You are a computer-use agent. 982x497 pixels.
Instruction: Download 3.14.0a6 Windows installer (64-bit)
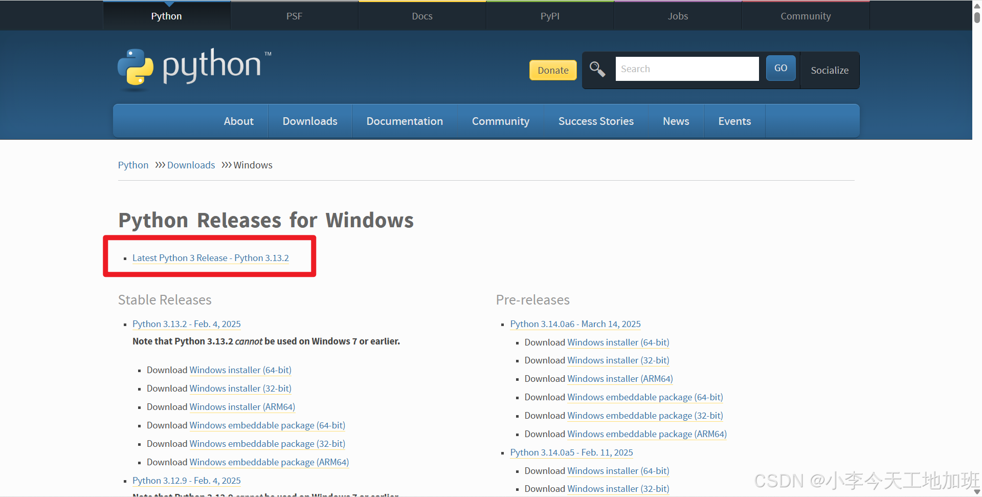tap(618, 342)
